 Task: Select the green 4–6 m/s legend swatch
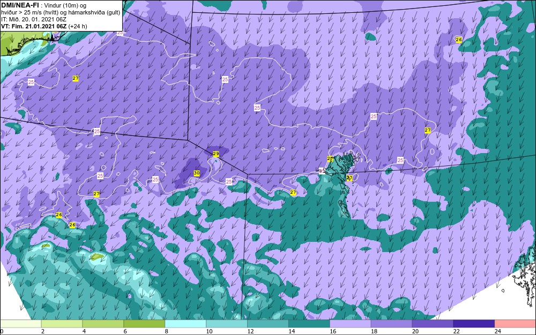click(103, 324)
